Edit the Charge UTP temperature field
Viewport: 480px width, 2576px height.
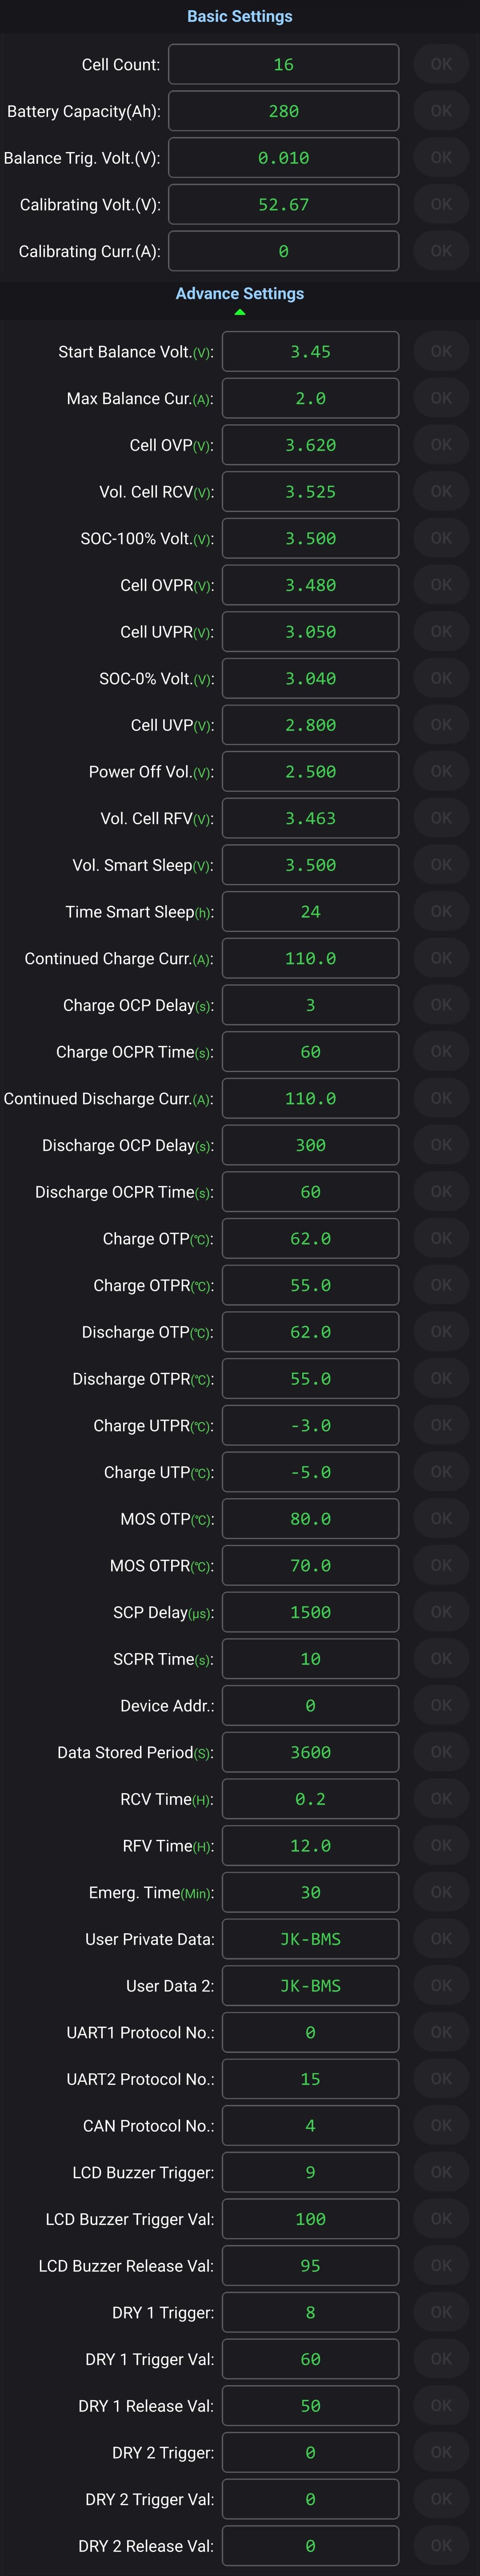pos(310,1472)
